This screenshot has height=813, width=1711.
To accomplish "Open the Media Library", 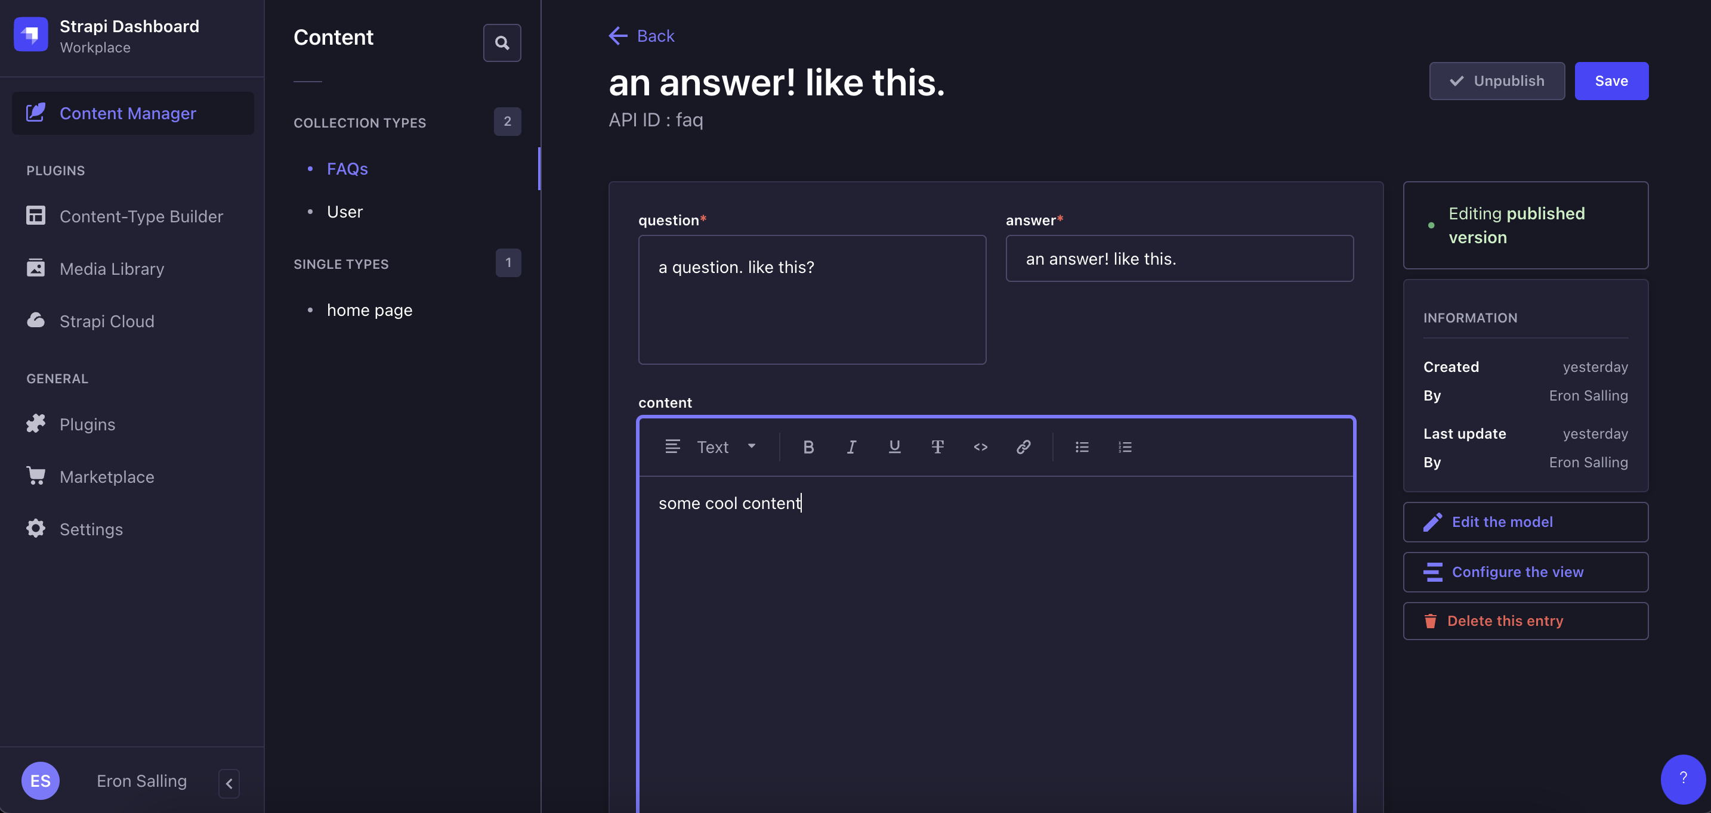I will point(111,268).
